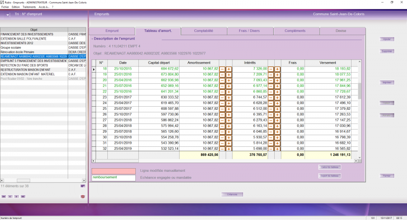Click the amortization table vertical scrollbar thumb

coord(360,91)
